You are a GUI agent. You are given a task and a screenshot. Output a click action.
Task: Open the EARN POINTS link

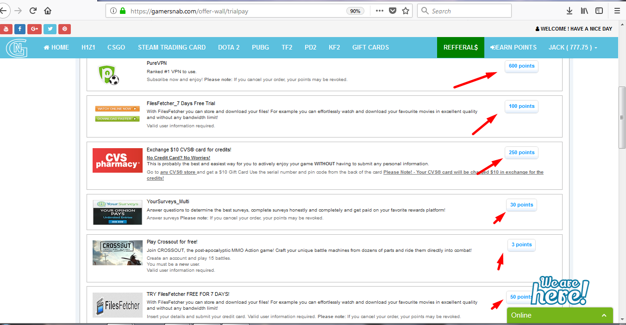click(513, 48)
